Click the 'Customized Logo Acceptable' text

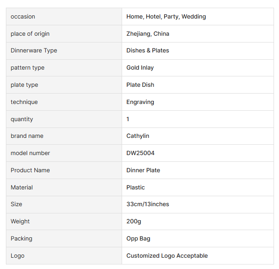click(x=167, y=256)
